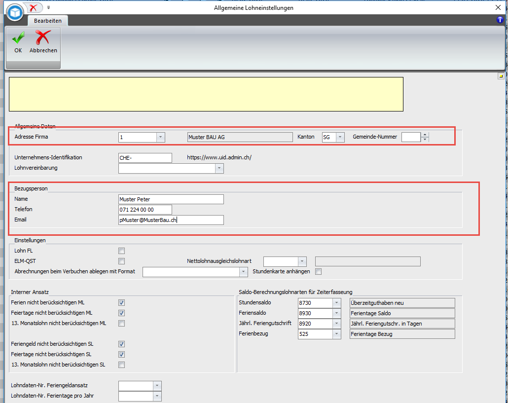Enable the Lohn FL checkbox

121,251
